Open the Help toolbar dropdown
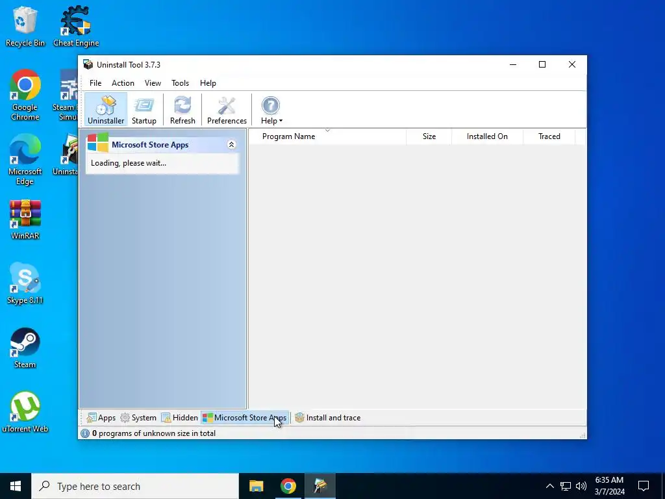Viewport: 665px width, 499px height. tap(271, 109)
